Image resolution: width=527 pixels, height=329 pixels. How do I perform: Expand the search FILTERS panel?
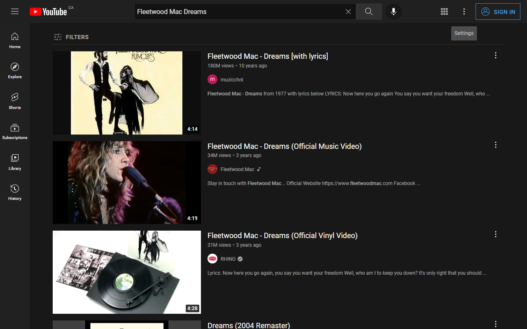click(x=71, y=37)
